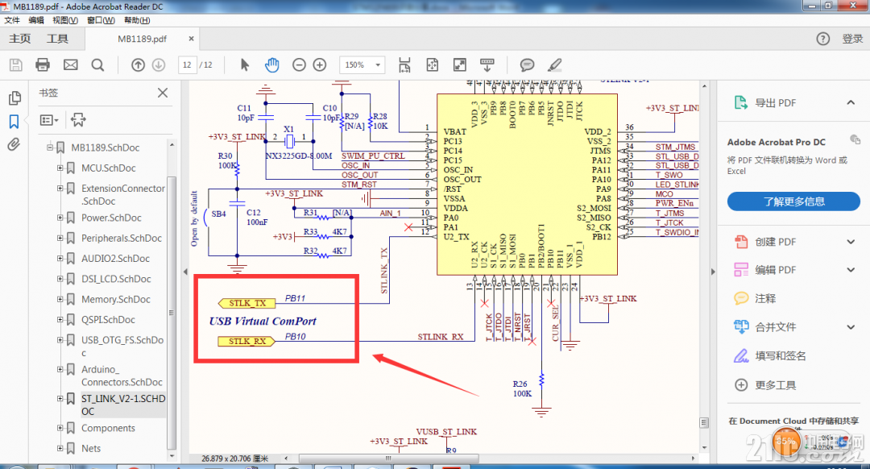Open the search magnifier tool
This screenshot has width=870, height=469.
coord(97,65)
